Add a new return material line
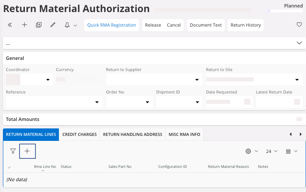Screen dimensions: 306x192 point(27,151)
